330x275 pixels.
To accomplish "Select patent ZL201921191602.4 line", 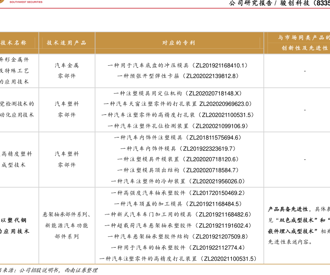I will click(178, 225).
